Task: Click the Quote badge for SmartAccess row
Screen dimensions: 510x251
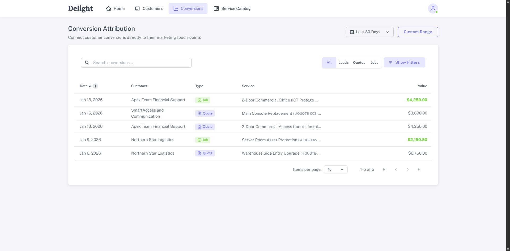Action: pos(205,113)
